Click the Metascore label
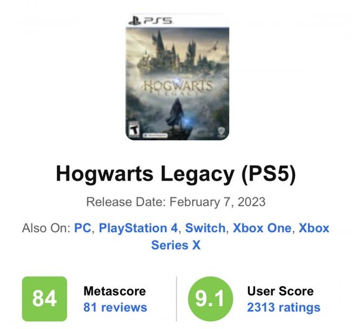 click(114, 291)
